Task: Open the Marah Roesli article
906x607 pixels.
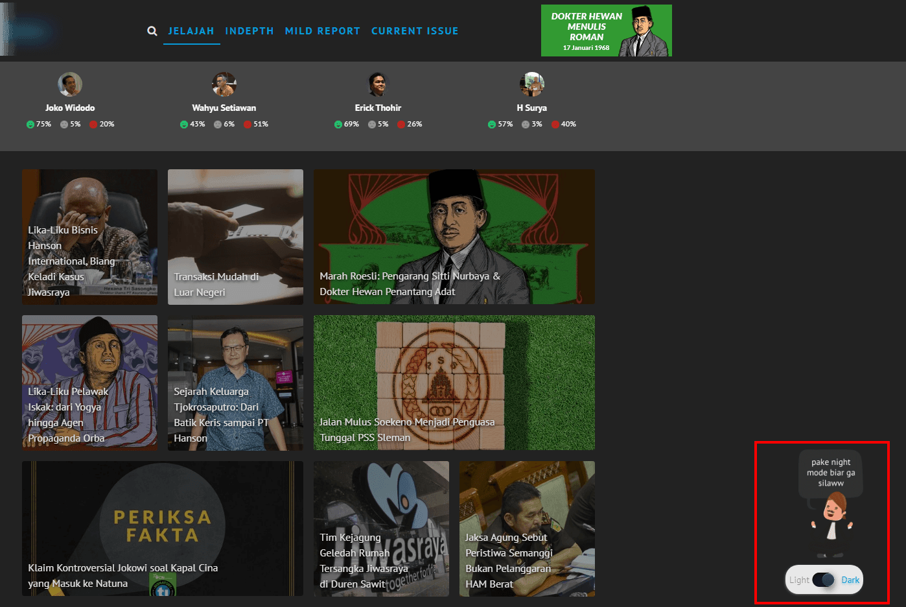Action: click(x=454, y=237)
